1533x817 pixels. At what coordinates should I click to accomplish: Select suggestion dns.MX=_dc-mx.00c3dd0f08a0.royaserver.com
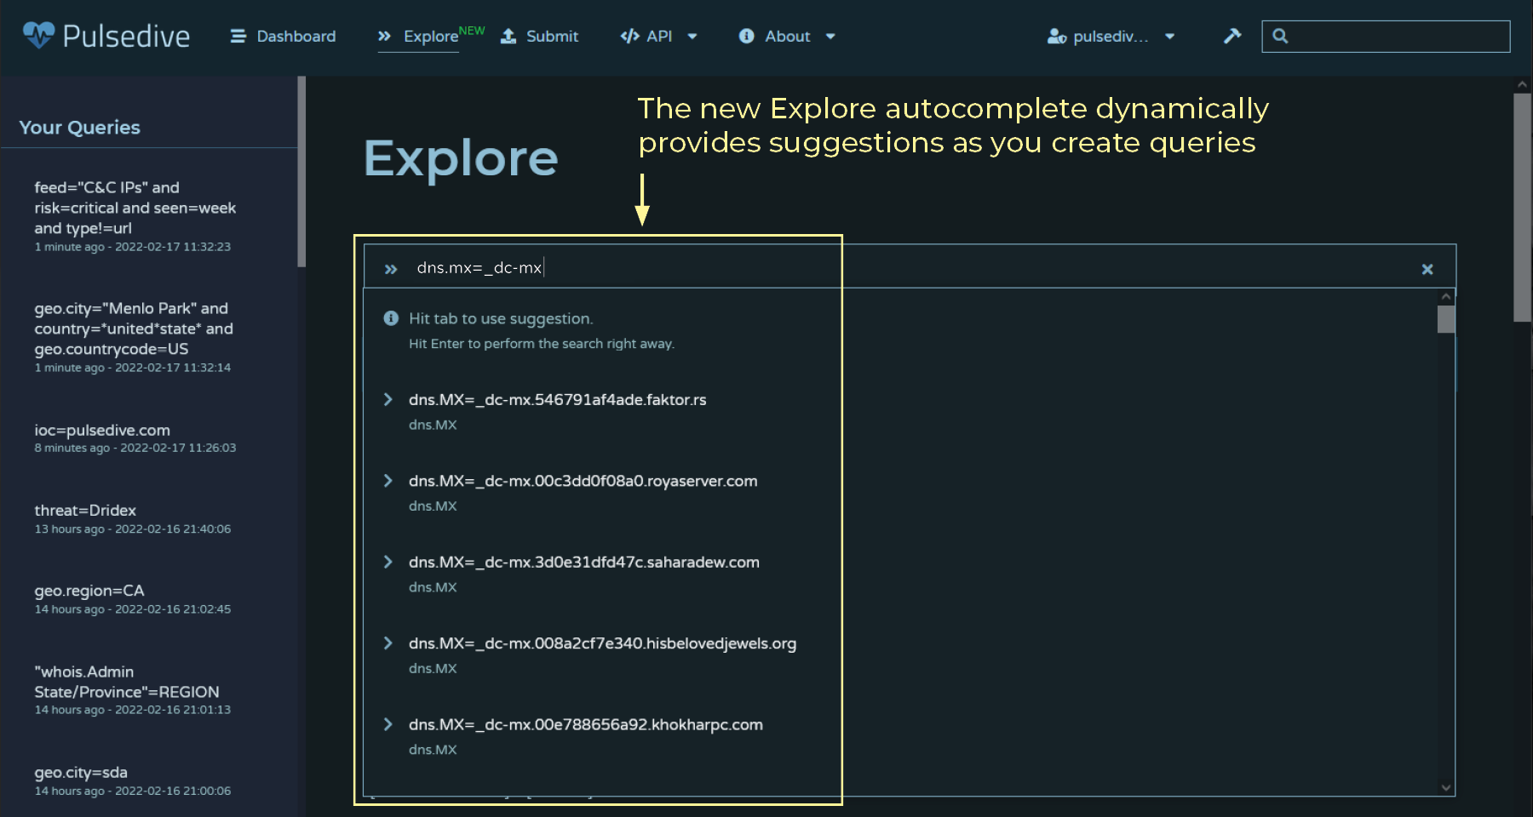pos(583,481)
